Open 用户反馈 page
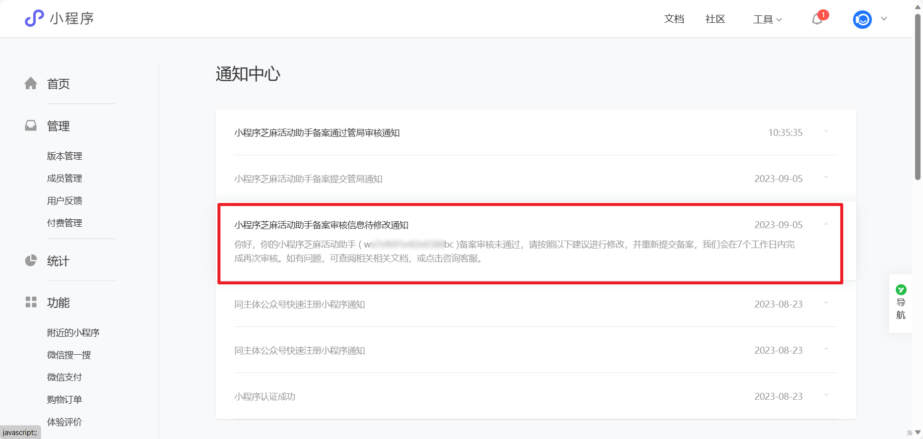 tap(65, 200)
